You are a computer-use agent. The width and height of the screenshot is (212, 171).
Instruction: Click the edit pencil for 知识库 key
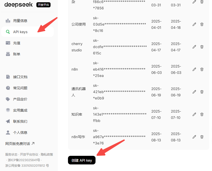point(194,114)
